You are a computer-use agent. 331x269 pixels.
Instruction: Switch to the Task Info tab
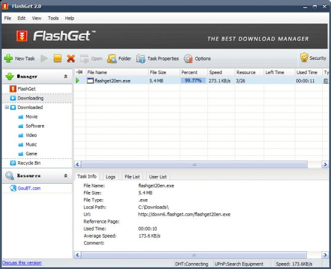pyautogui.click(x=87, y=177)
